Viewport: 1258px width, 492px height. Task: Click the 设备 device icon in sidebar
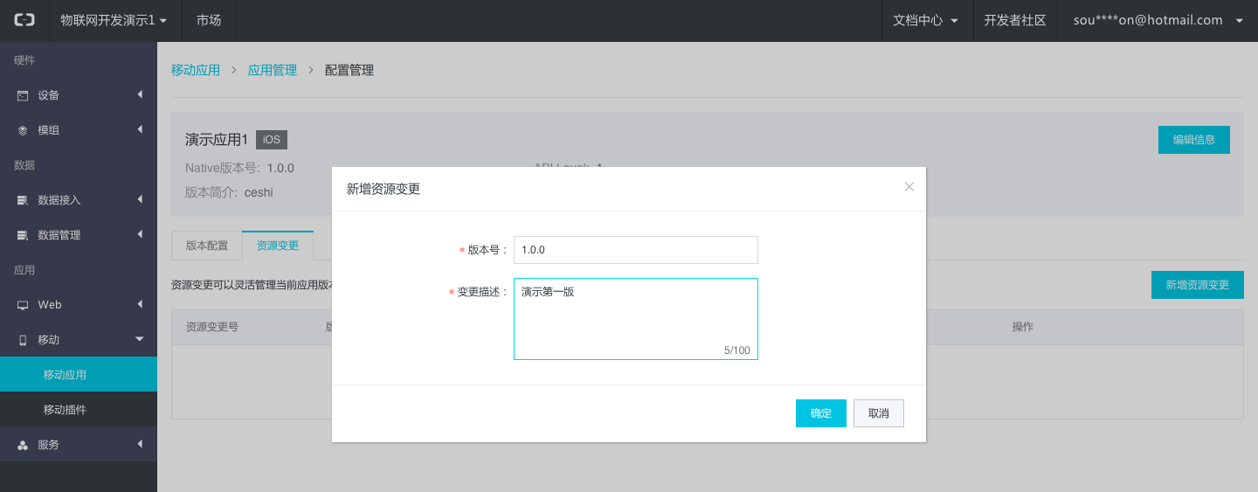pos(23,95)
